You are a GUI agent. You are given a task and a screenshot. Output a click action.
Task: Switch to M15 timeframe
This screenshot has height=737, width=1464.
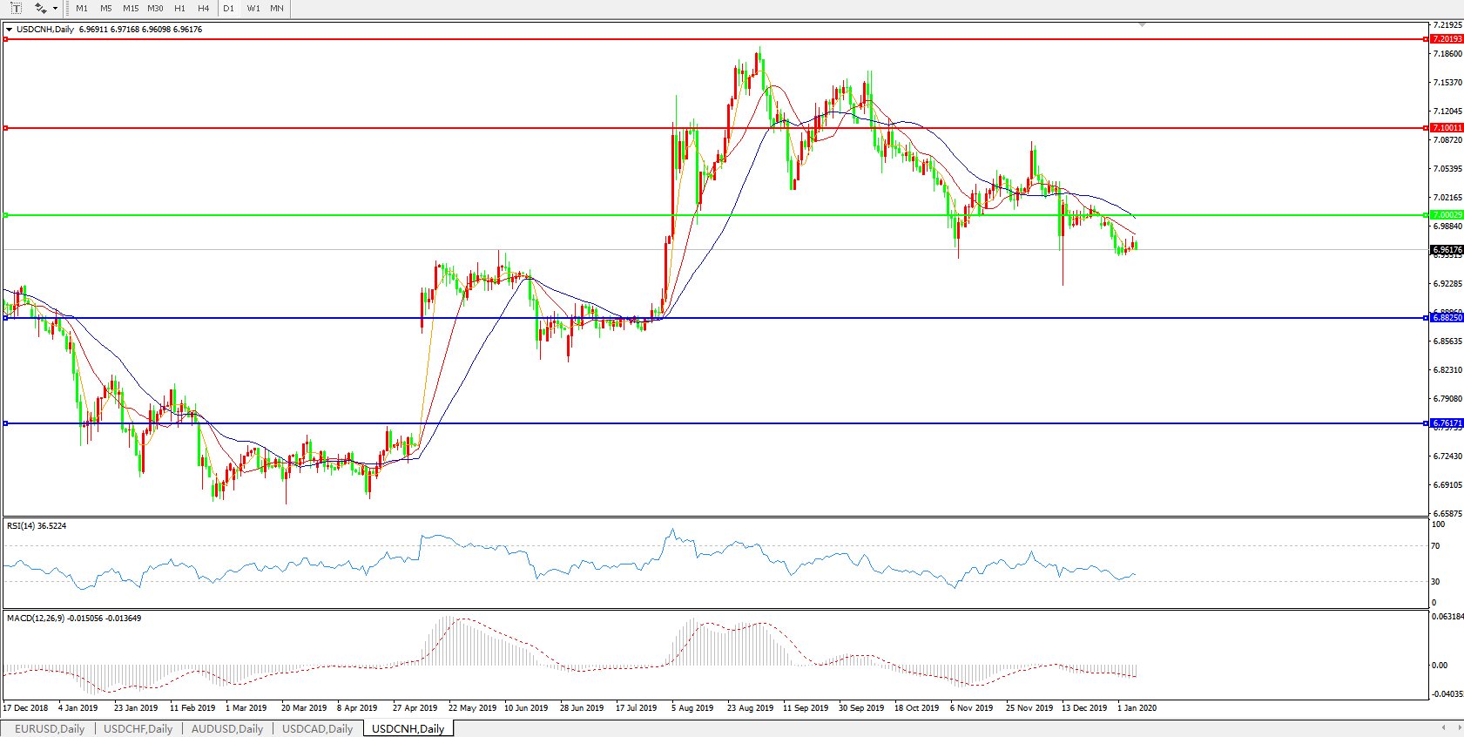(x=131, y=8)
